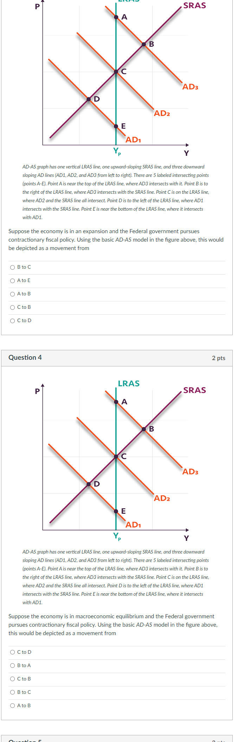Viewport: 238px width, 742px height.
Task: Click the LRAS label on the Question 4 graph
Action: coord(129,384)
